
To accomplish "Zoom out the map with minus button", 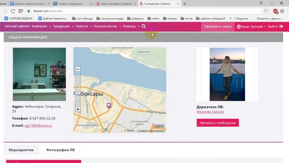I will 78,69.
